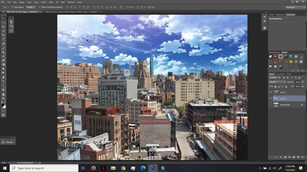Open the layer filter Kind dropdown
Image resolution: width=307 pixels, height=172 pixels.
tap(275, 77)
